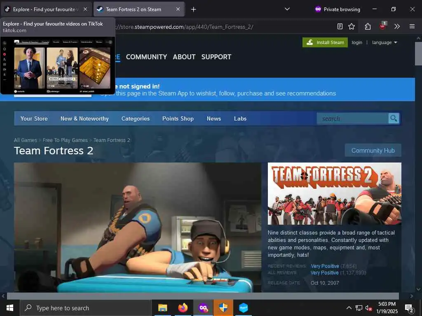Open the ABOUT menu

tap(184, 57)
